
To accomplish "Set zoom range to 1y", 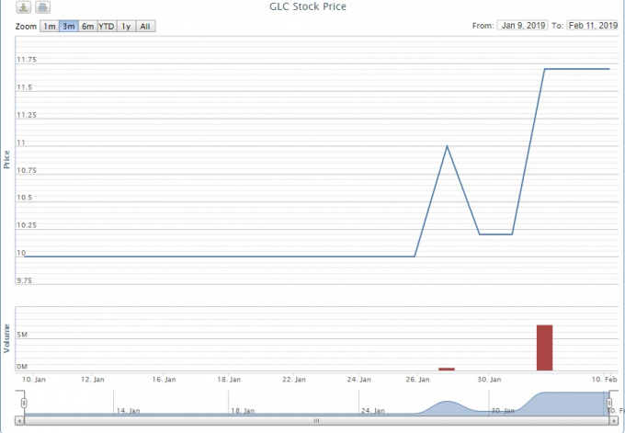I will 127,26.
